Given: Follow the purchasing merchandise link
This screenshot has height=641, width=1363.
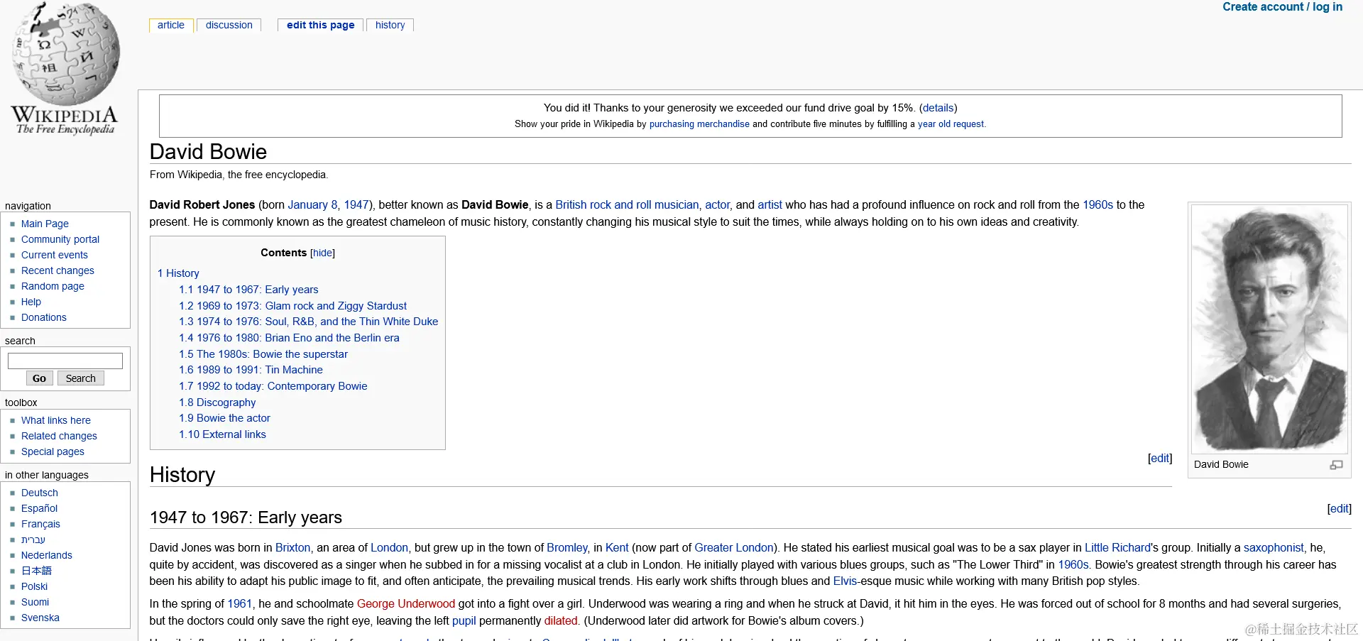Looking at the screenshot, I should (x=699, y=124).
